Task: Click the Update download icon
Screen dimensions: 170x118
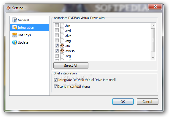Action: pyautogui.click(x=15, y=42)
